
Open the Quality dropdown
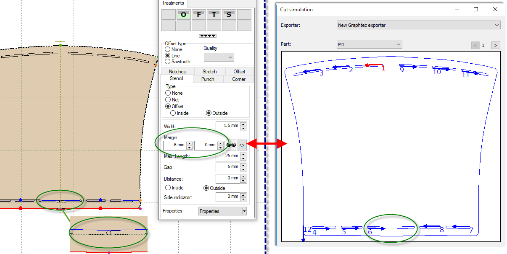(219, 57)
